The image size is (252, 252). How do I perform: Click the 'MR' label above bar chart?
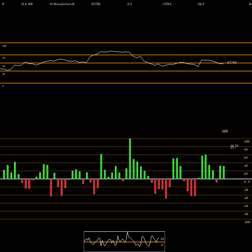point(225,131)
